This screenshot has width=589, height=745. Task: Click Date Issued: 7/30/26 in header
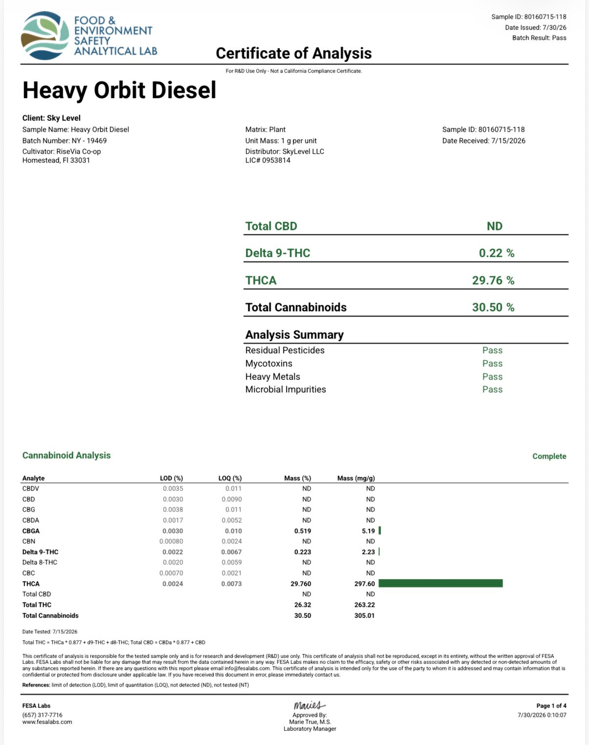535,28
